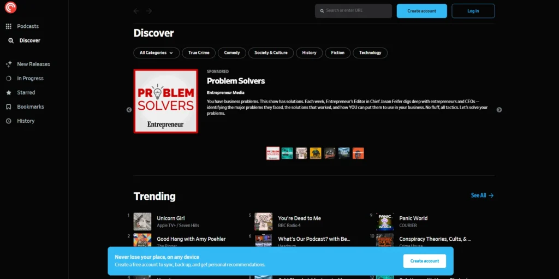Select the Problem Solvers carousel thumbnail

point(273,153)
